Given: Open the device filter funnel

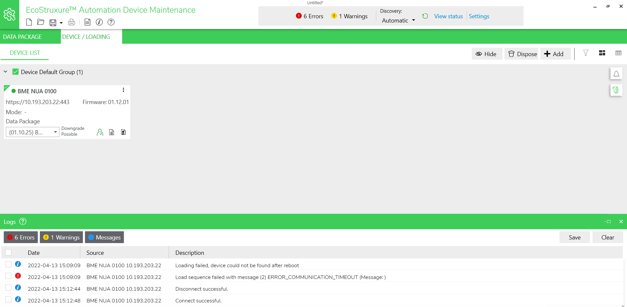Looking at the screenshot, I should (586, 53).
